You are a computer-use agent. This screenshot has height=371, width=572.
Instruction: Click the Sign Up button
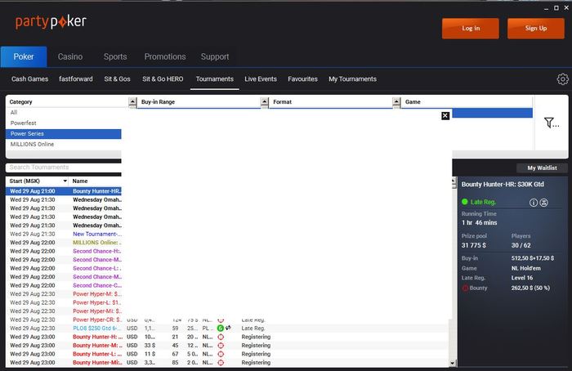click(536, 28)
